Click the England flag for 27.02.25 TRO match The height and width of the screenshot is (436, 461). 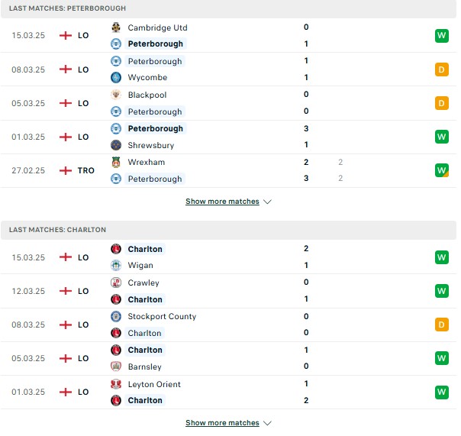(66, 170)
